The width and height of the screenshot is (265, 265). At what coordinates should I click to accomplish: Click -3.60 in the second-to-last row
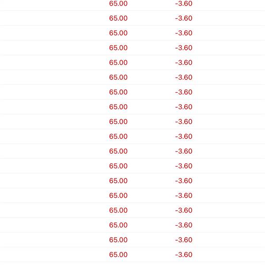pyautogui.click(x=184, y=240)
